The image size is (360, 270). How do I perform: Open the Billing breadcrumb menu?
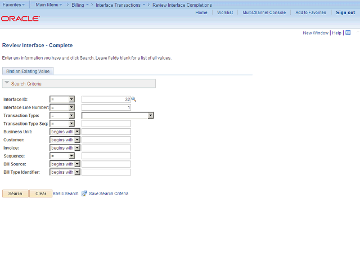pos(80,5)
